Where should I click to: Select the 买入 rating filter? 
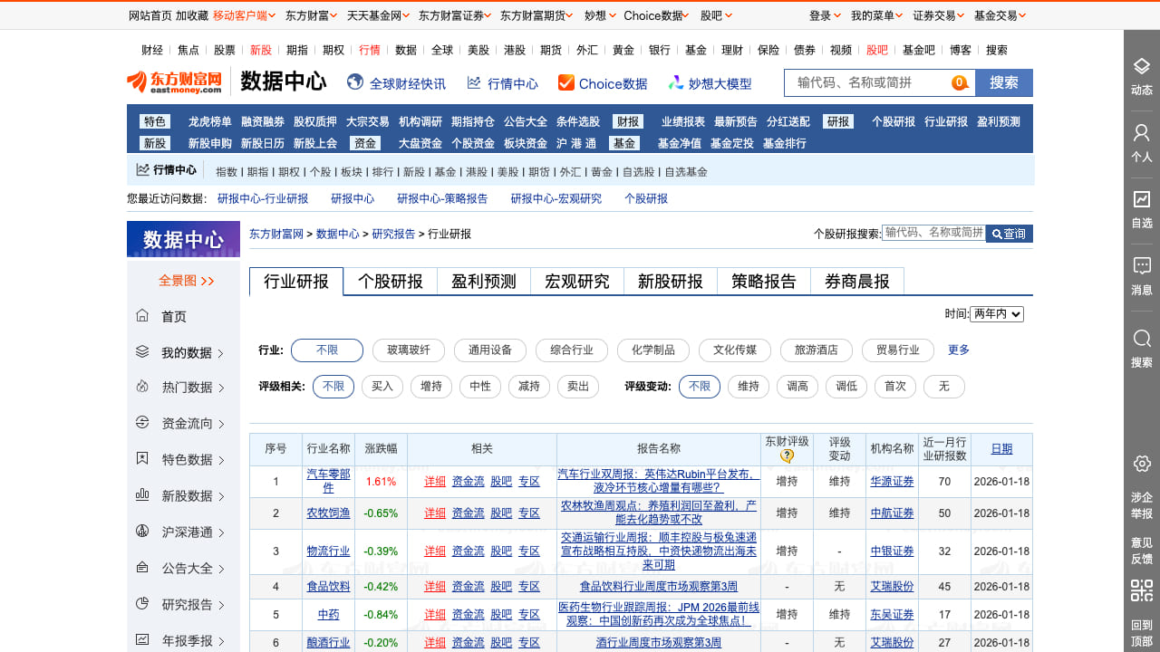382,387
